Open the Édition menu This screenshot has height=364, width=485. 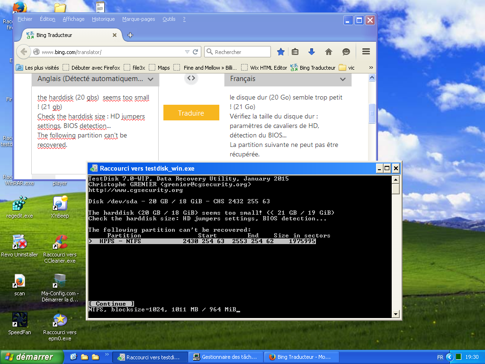click(48, 19)
